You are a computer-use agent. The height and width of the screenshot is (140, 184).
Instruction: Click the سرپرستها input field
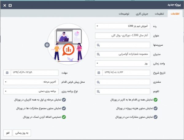point(123,45)
